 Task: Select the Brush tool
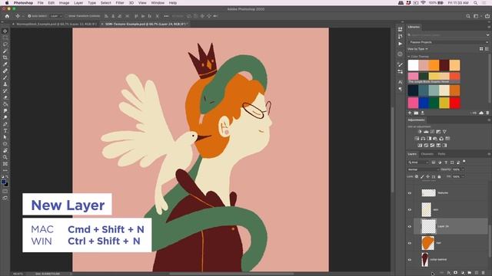[5, 77]
